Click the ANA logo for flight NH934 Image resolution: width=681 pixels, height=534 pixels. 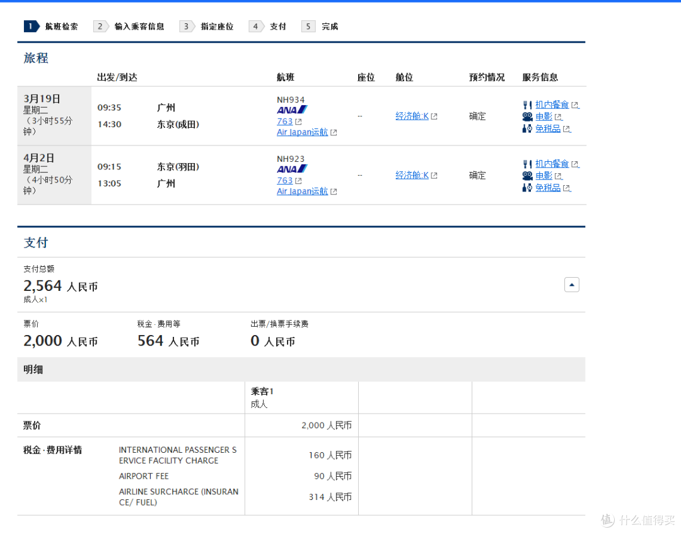pyautogui.click(x=292, y=110)
